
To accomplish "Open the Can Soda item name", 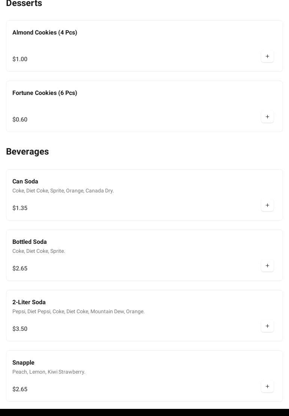I will tap(25, 182).
